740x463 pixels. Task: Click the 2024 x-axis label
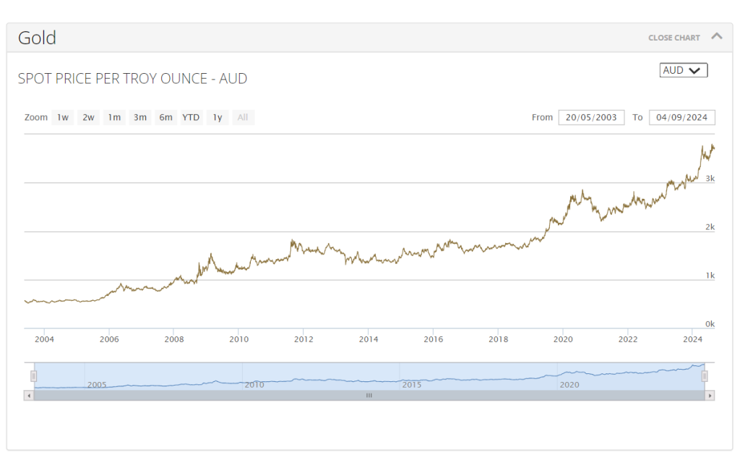(693, 339)
